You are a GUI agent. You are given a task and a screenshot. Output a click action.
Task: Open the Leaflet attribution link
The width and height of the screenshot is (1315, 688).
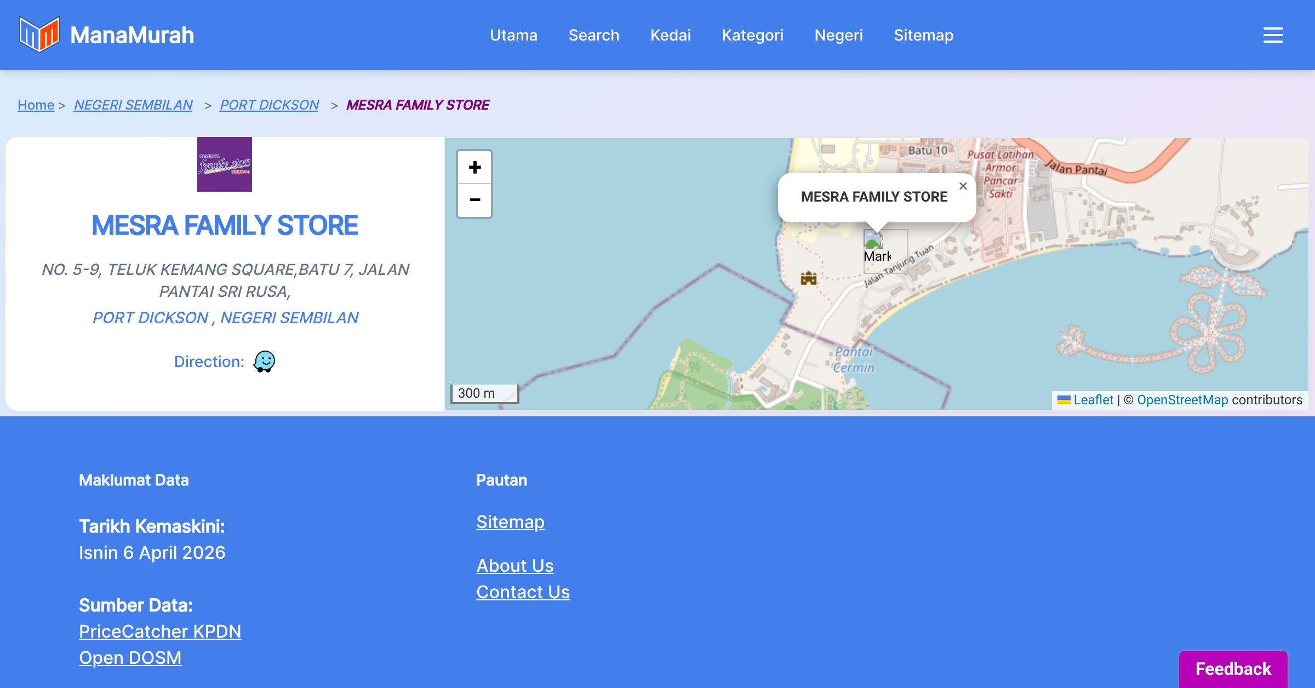1093,400
